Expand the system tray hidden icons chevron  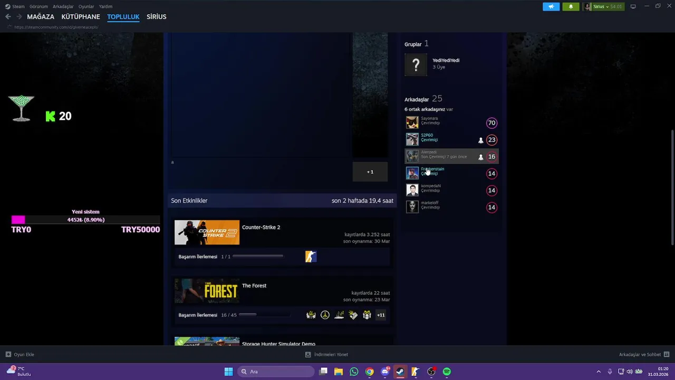598,372
